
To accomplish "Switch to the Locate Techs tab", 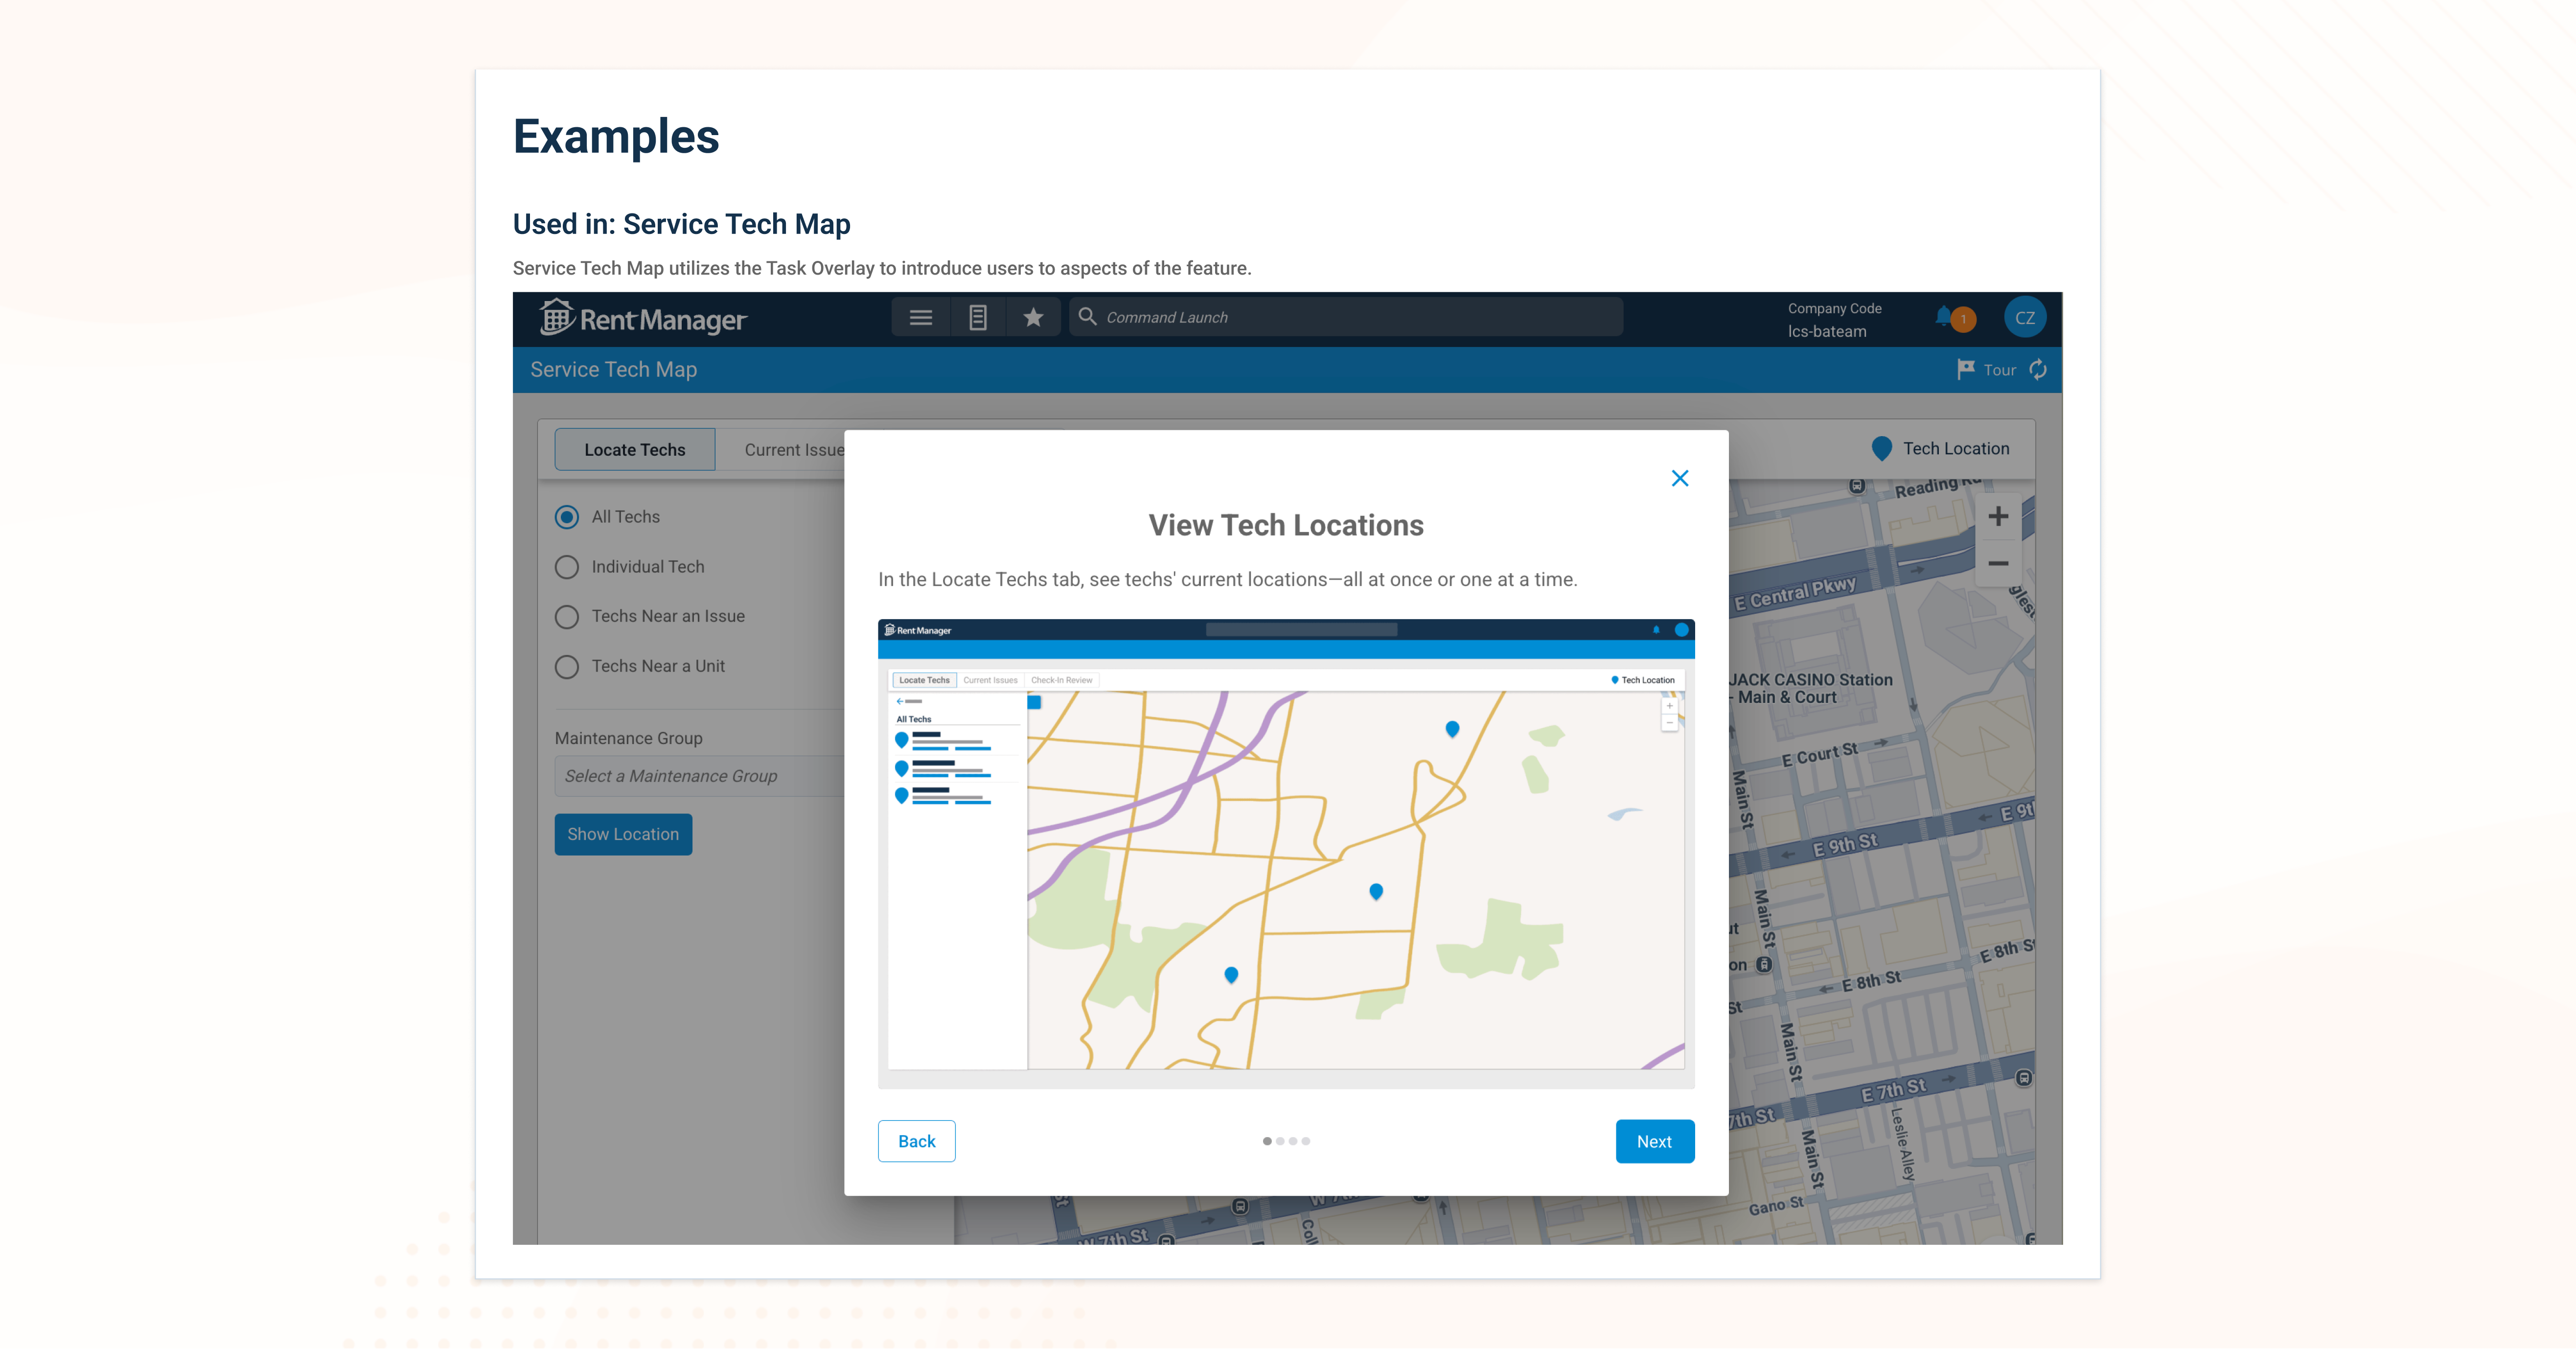I will (635, 450).
